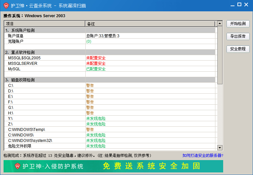
Task: Click the 备注 column header
Action: click(150, 24)
